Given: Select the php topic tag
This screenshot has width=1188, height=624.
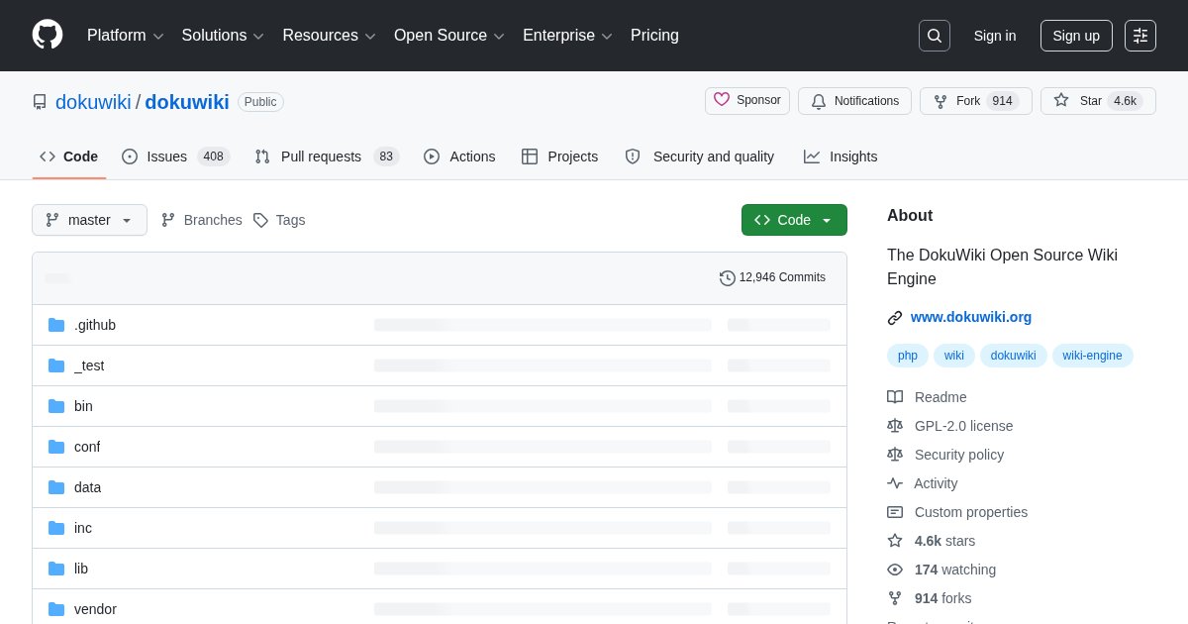Looking at the screenshot, I should 908,356.
